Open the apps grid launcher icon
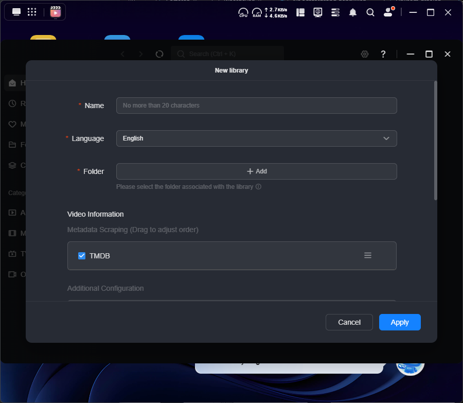463x403 pixels. 32,12
